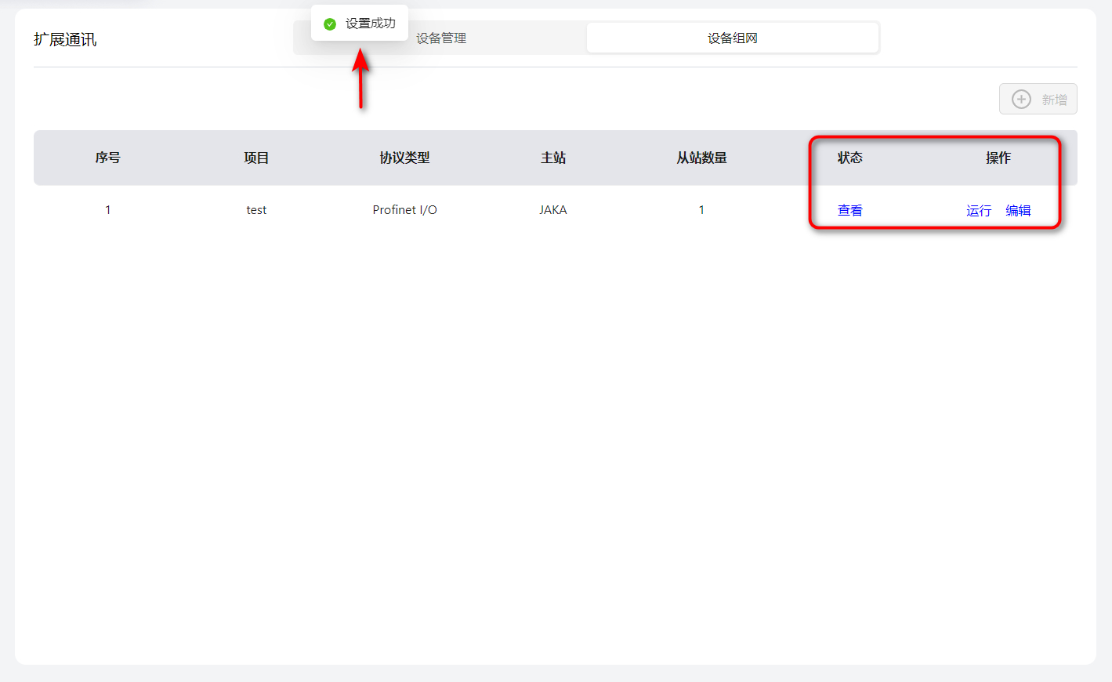The height and width of the screenshot is (682, 1112).
Task: Open the 设备组网 tab
Action: point(732,38)
